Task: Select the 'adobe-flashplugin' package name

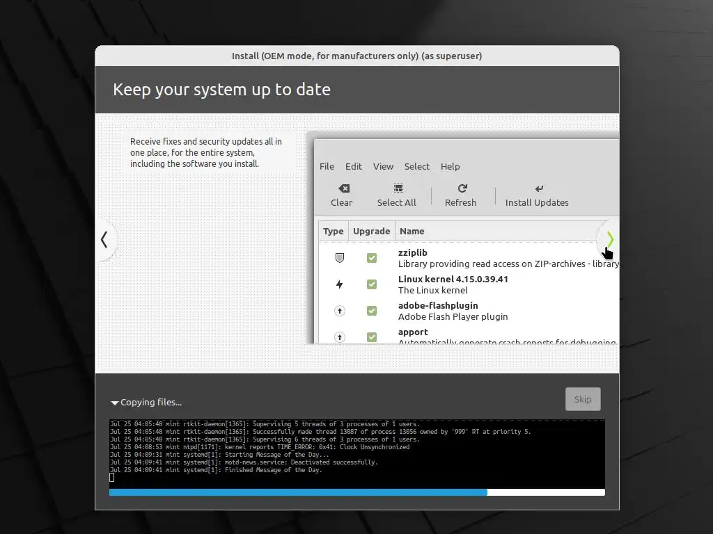Action: [438, 305]
